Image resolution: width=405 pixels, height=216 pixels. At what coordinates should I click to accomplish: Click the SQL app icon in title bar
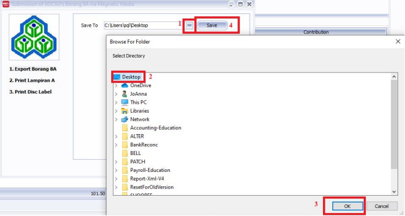point(6,4)
